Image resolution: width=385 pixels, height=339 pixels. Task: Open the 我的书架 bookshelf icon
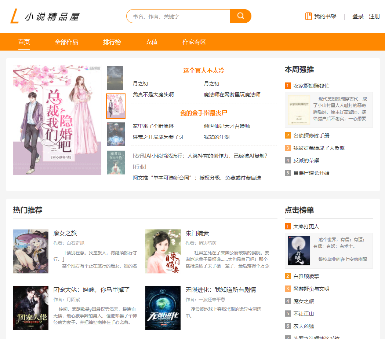click(308, 16)
